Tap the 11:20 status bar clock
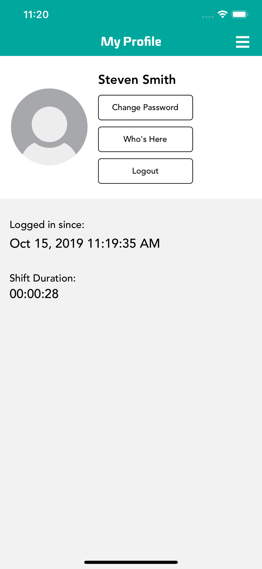Viewport: 262px width, 569px height. [36, 15]
